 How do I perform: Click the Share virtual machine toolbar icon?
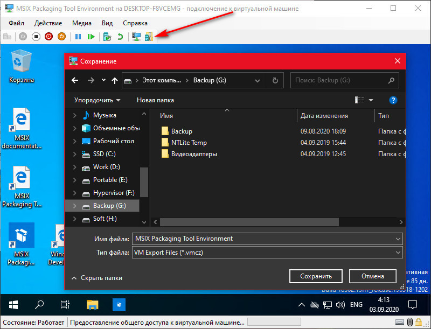(x=149, y=37)
